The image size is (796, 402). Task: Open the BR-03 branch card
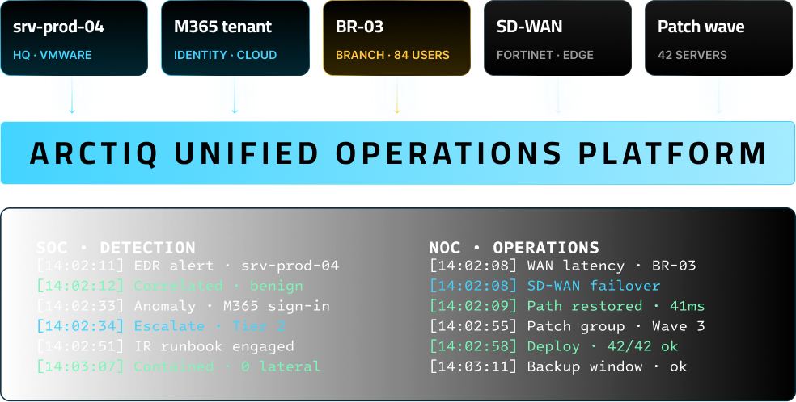coord(396,38)
